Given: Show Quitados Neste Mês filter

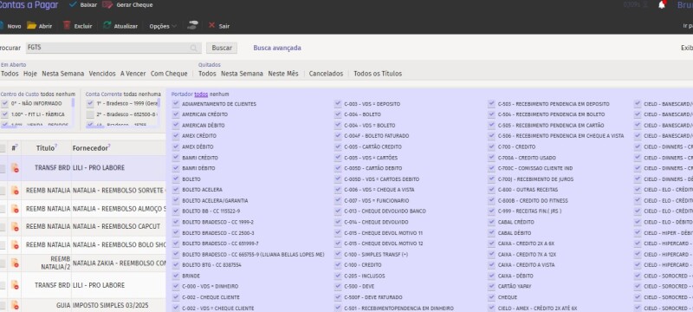Looking at the screenshot, I should pos(283,74).
